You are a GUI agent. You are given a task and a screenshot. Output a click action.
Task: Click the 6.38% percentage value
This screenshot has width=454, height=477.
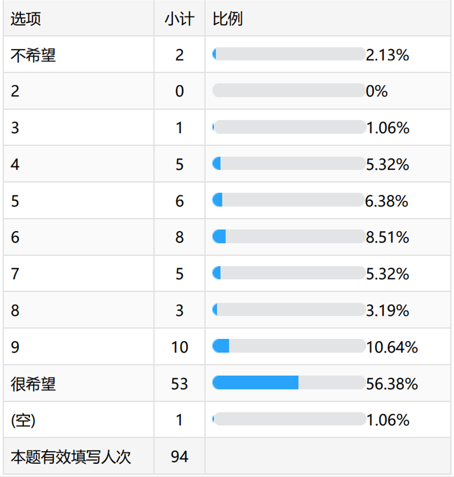(386, 201)
